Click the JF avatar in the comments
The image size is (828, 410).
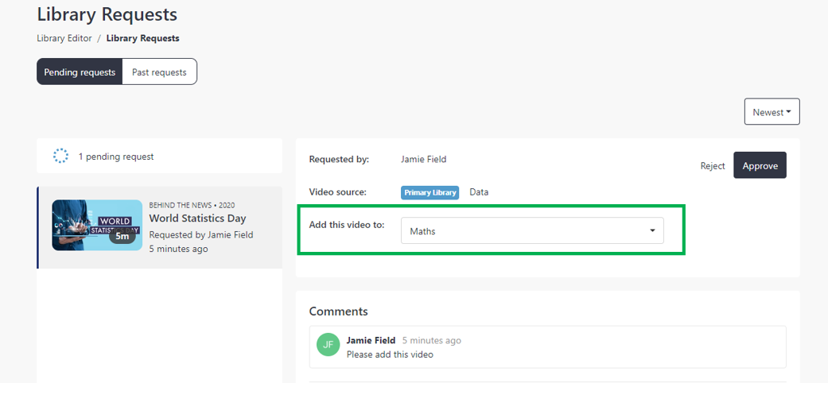pos(328,345)
